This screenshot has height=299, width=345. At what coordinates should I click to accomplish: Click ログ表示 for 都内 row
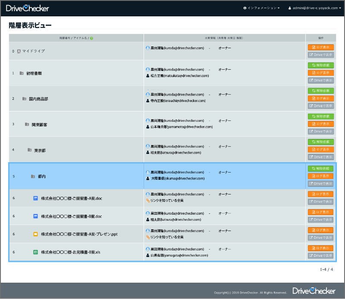[x=320, y=176]
